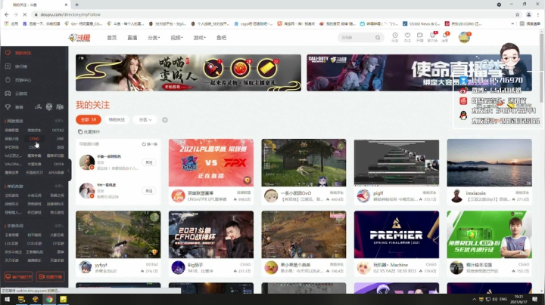Viewport: 545px width, 305px height.
Task: Expand 全部 link of 单机热游 section
Action: coord(59,186)
